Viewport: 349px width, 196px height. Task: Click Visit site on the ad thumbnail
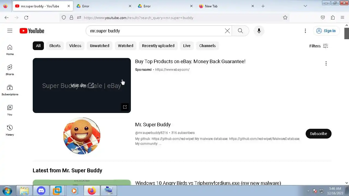pyautogui.click(x=82, y=85)
